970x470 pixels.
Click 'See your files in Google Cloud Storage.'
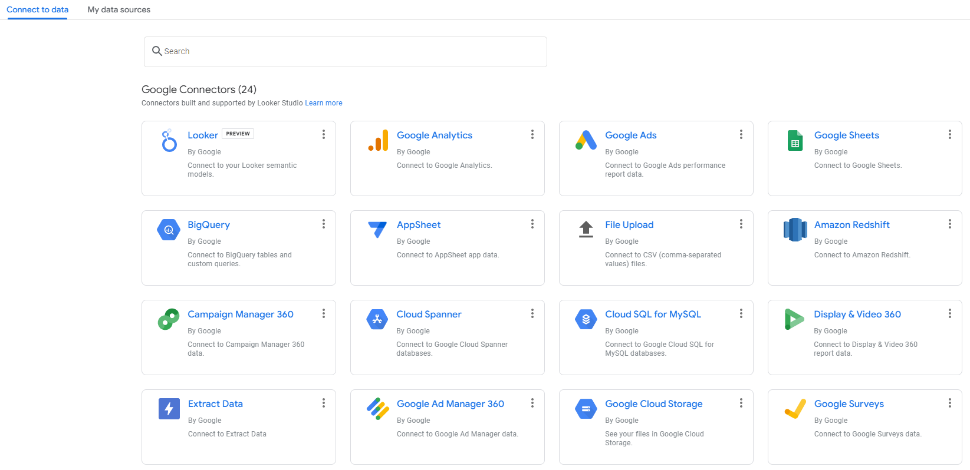654,439
